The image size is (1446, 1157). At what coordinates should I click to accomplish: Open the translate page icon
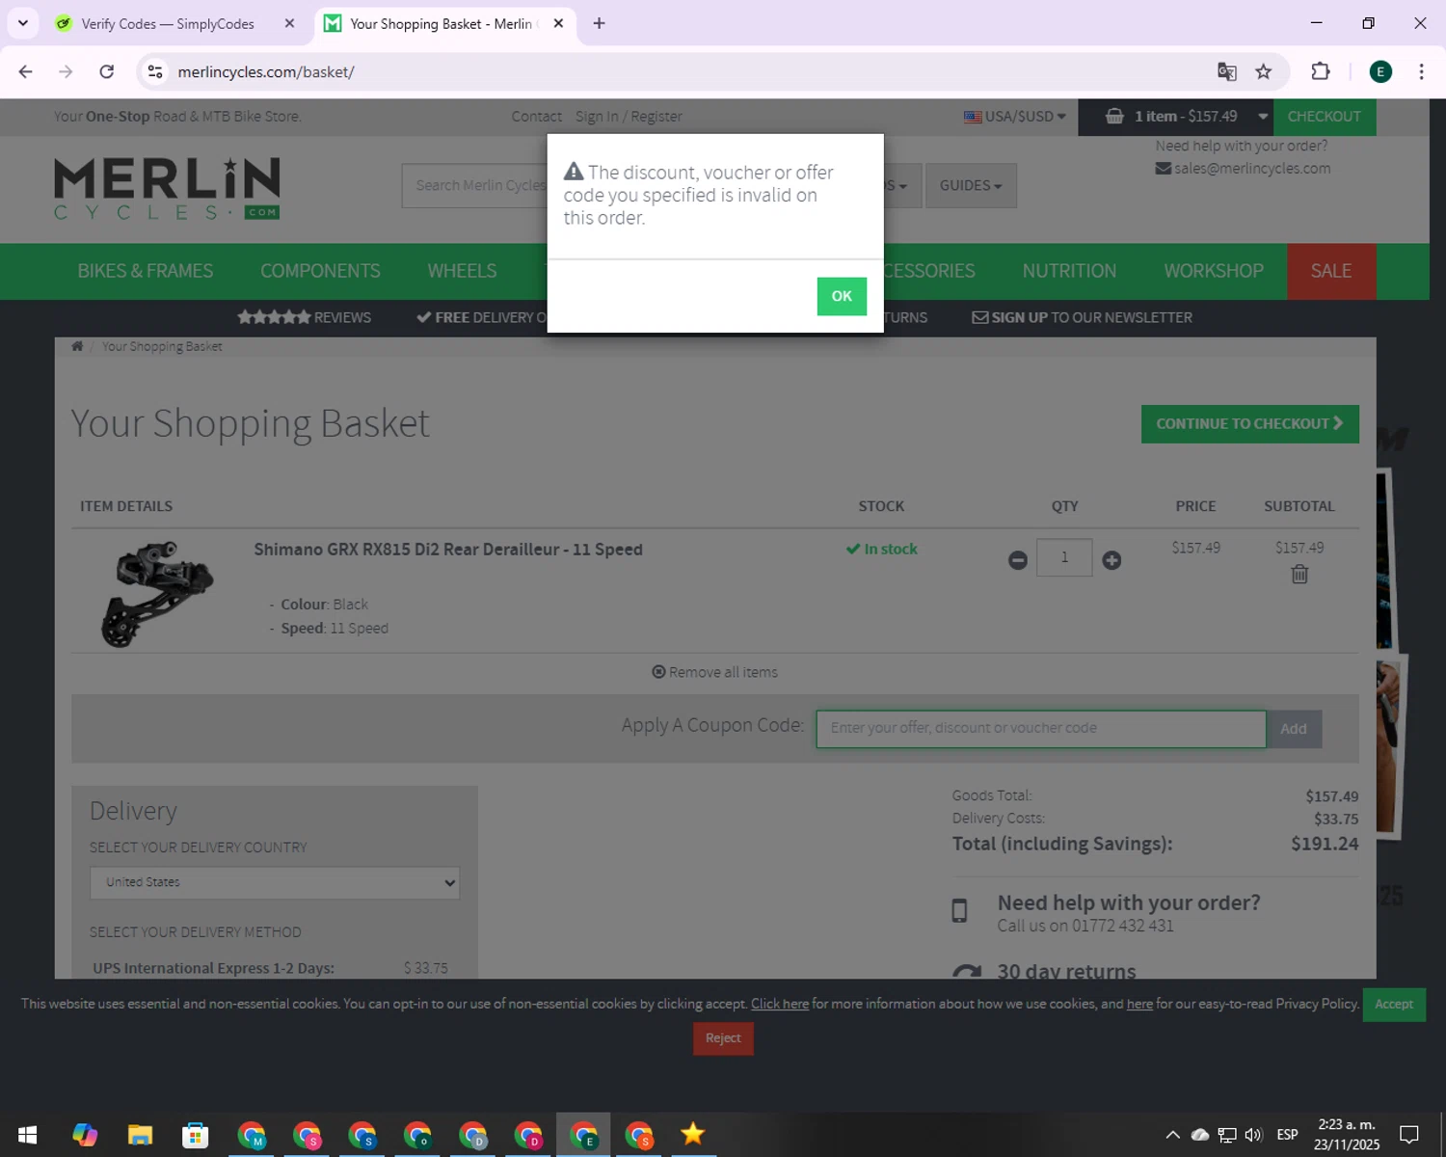[x=1226, y=71]
